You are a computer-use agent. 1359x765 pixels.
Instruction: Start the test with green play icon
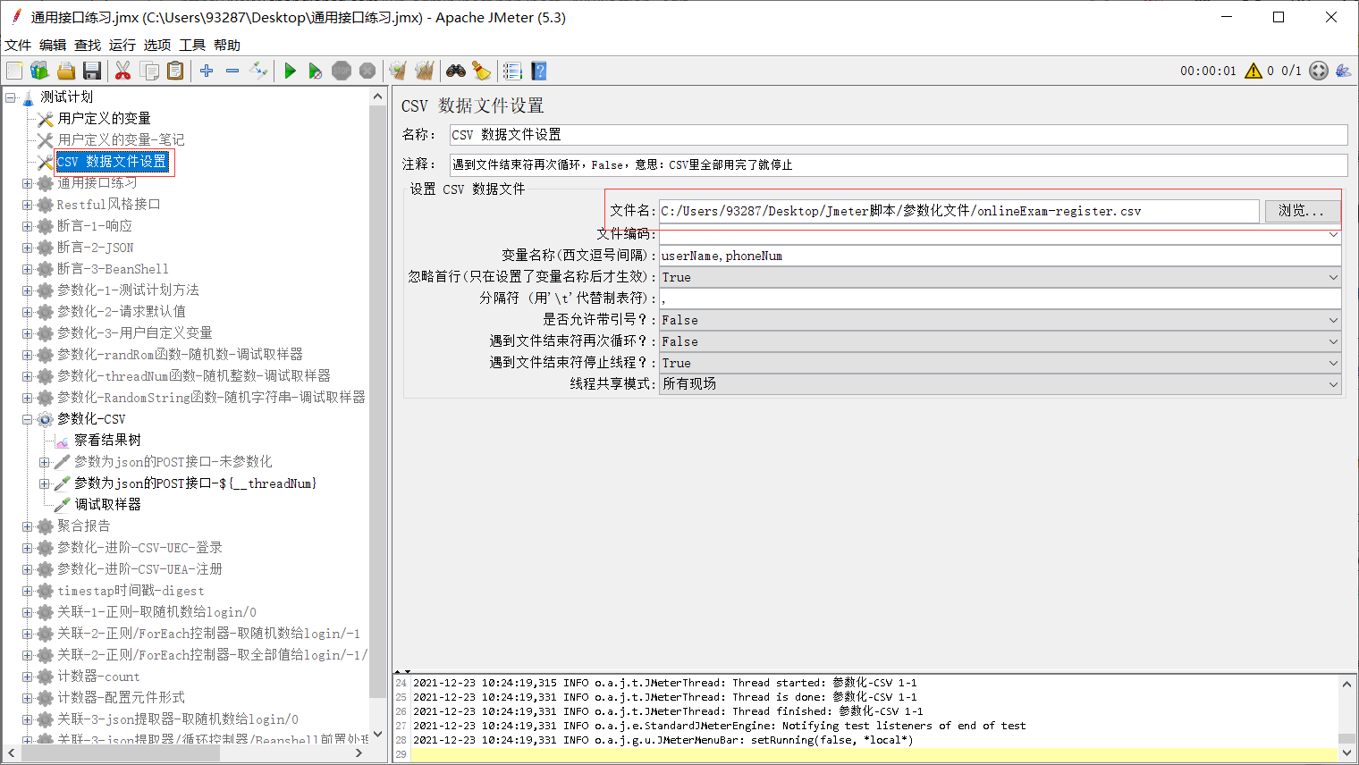click(x=290, y=71)
